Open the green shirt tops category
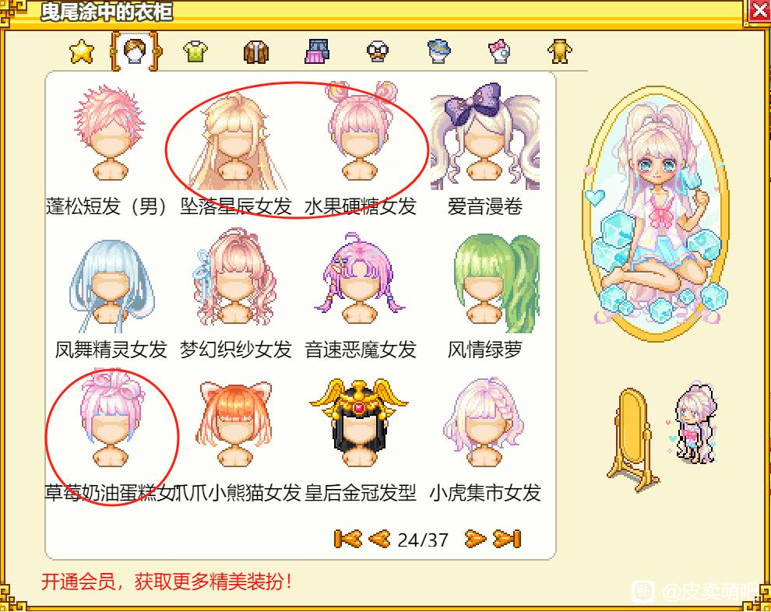This screenshot has width=771, height=612. (x=195, y=51)
